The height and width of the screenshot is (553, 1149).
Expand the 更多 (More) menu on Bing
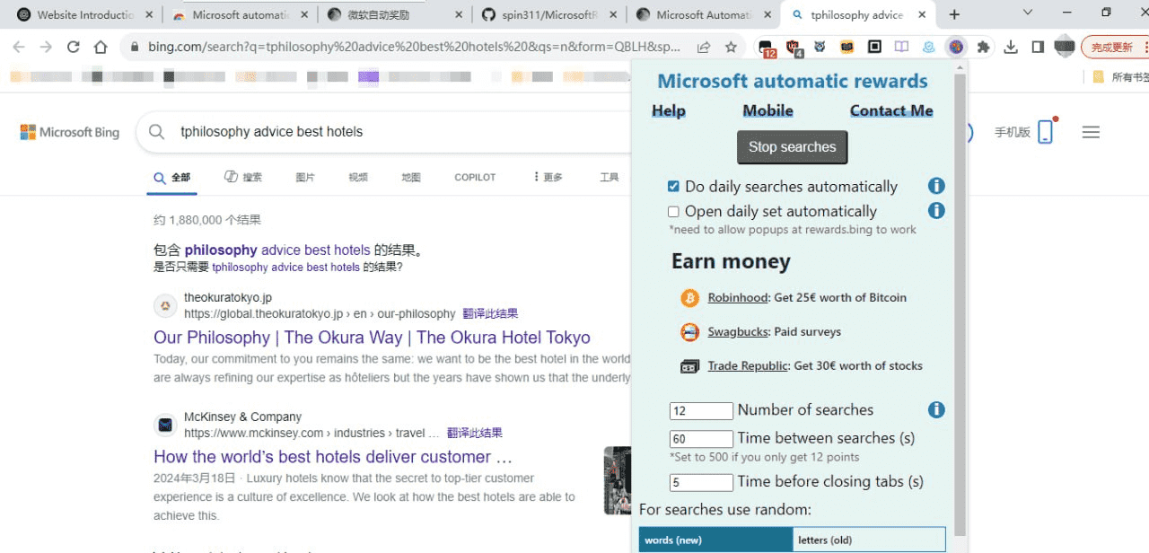coord(548,177)
